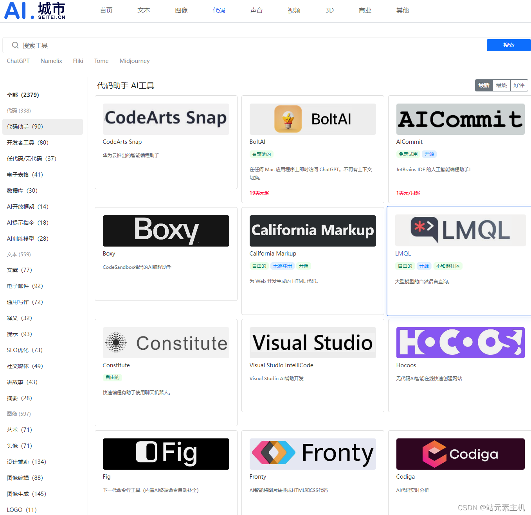
Task: Open the 视频 navigation item
Action: point(294,11)
